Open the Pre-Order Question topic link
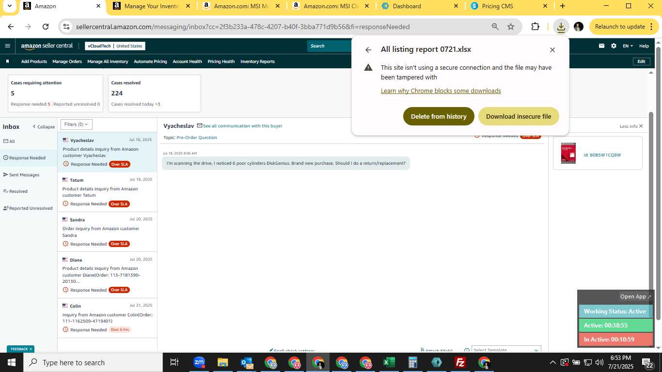This screenshot has width=662, height=372. click(x=197, y=138)
